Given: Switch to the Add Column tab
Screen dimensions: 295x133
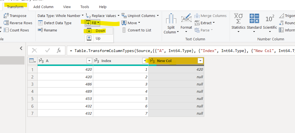Looking at the screenshot, I should click(43, 7).
